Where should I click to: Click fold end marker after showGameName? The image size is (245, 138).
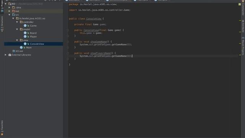(x=68, y=48)
